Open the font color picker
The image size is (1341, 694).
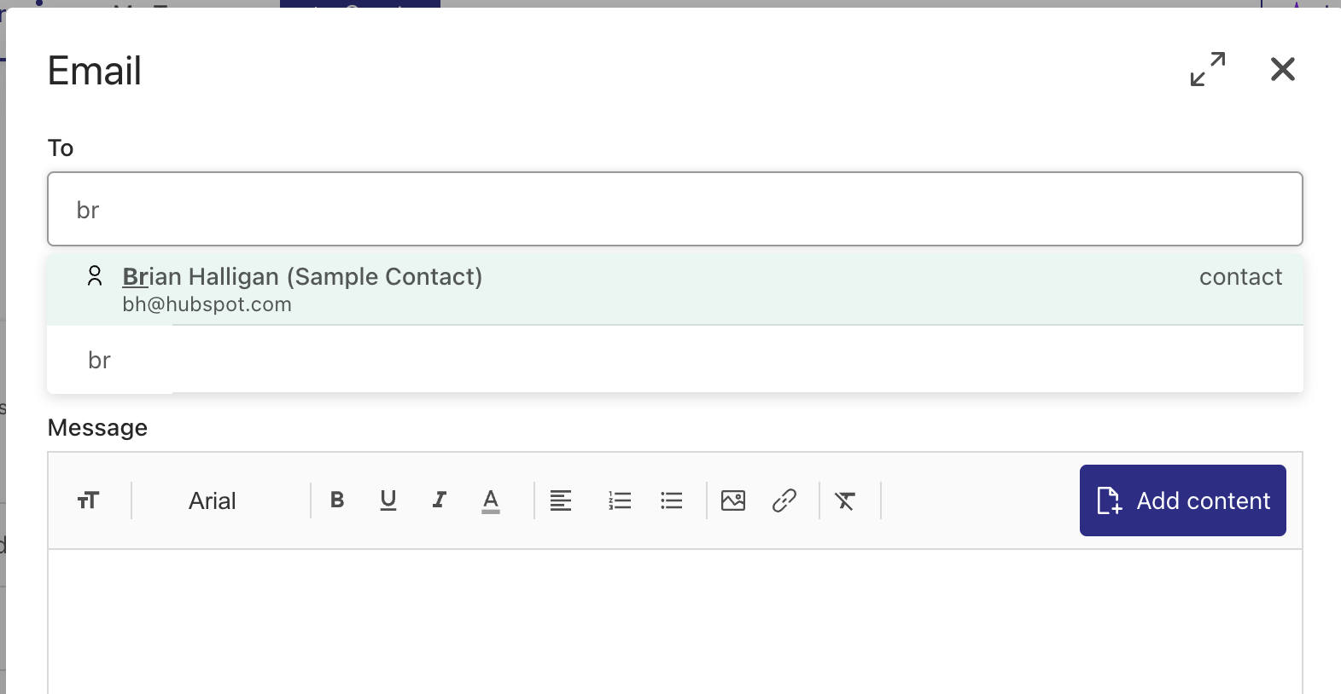(x=490, y=500)
